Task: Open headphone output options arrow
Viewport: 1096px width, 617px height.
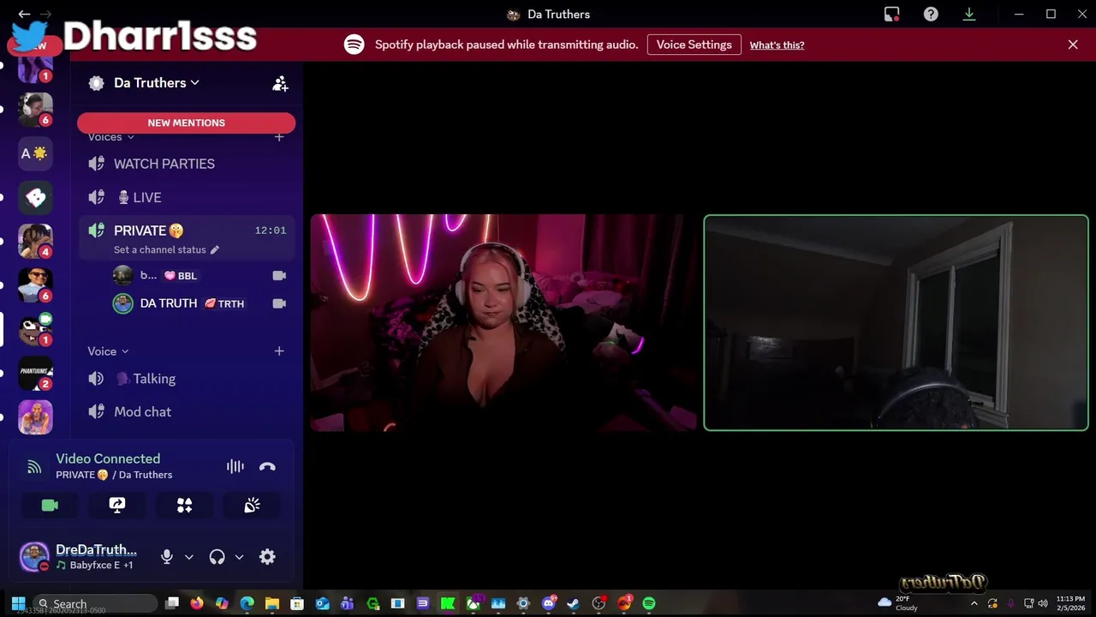Action: (x=239, y=557)
